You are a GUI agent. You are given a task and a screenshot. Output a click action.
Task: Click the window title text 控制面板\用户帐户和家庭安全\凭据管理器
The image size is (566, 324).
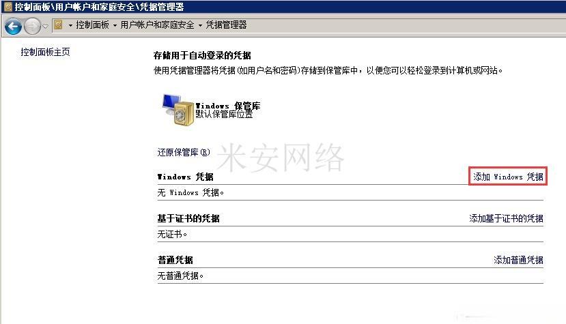[99, 7]
